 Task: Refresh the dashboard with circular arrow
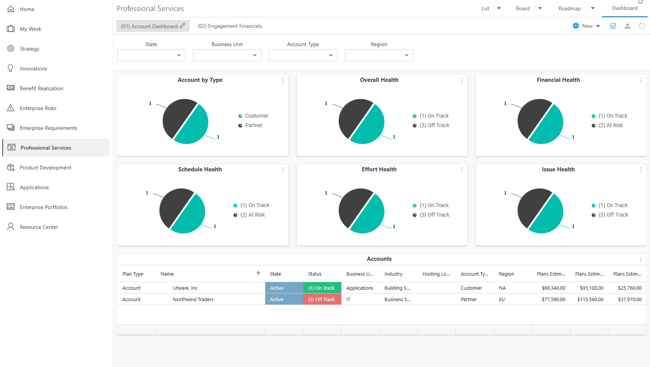click(642, 26)
